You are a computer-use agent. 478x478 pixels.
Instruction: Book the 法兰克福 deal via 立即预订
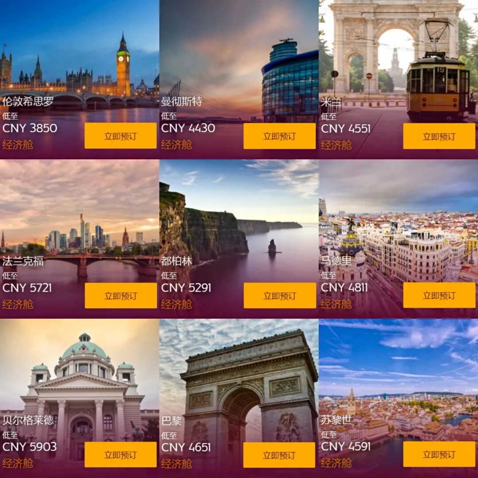click(x=121, y=295)
